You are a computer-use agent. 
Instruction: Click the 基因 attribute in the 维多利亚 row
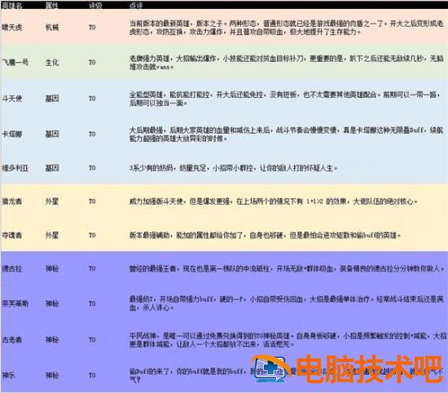coord(52,168)
